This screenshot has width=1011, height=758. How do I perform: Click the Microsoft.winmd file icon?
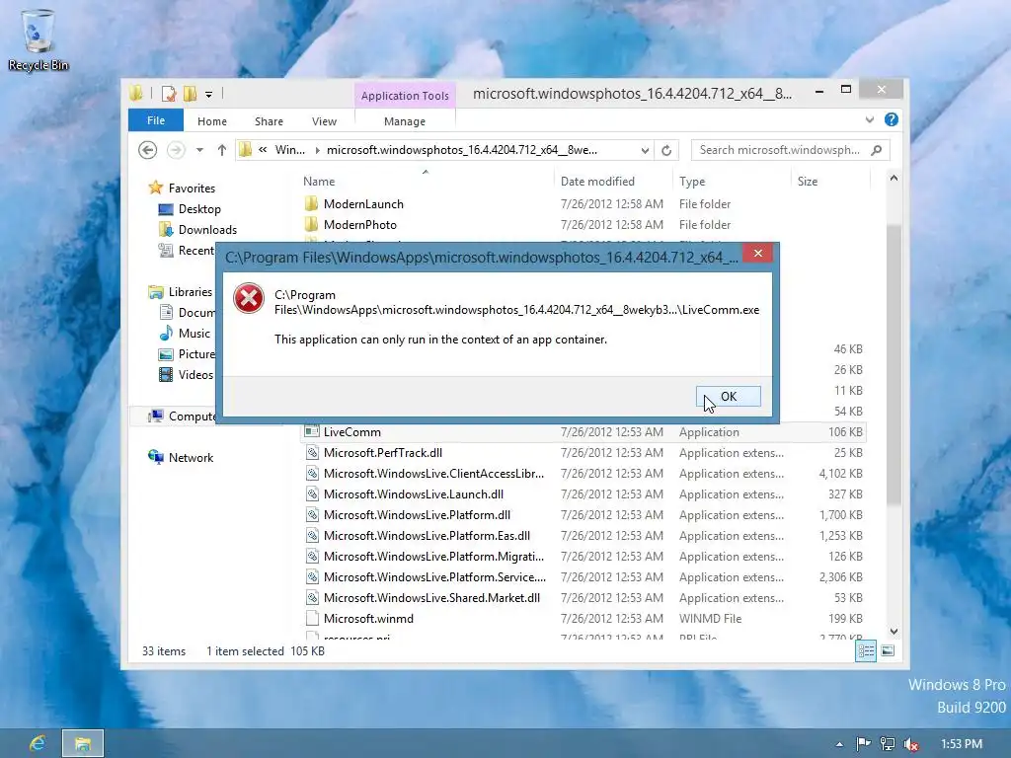312,618
